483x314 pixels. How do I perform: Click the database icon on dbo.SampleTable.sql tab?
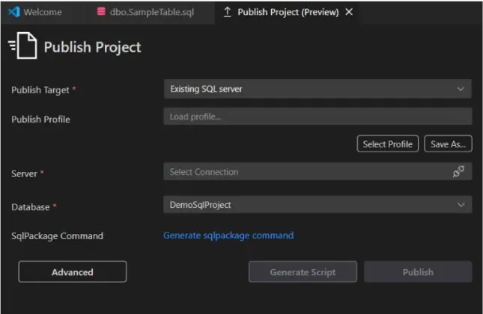(101, 13)
